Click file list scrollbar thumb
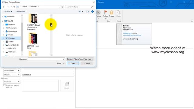194x109 pixels. (x=51, y=25)
